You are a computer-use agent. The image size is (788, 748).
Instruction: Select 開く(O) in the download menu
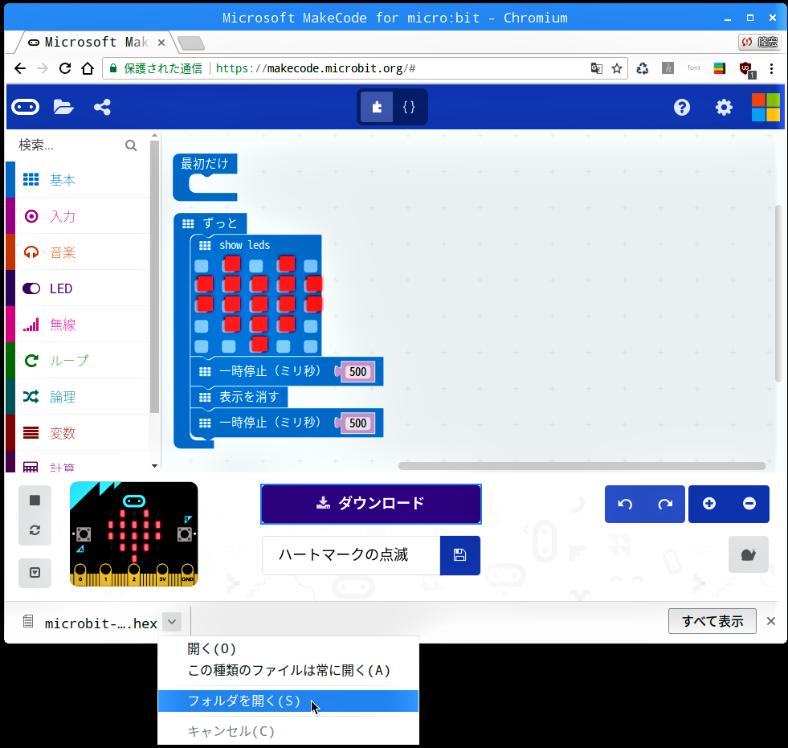[x=288, y=649]
